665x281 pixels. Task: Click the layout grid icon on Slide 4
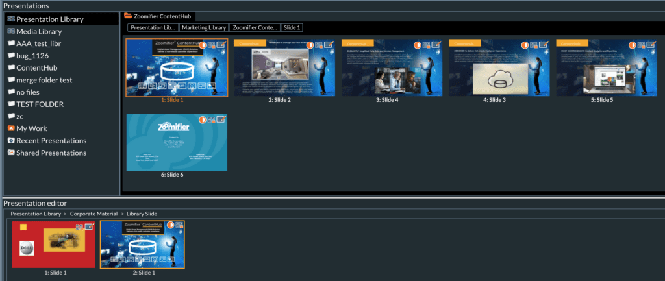click(x=427, y=45)
